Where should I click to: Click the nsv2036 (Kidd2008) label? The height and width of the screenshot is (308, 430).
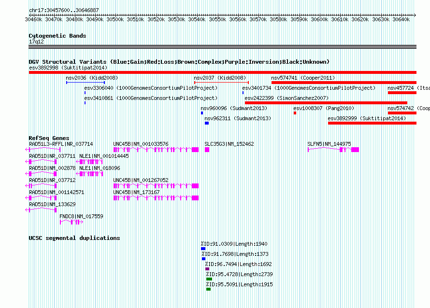coord(92,78)
